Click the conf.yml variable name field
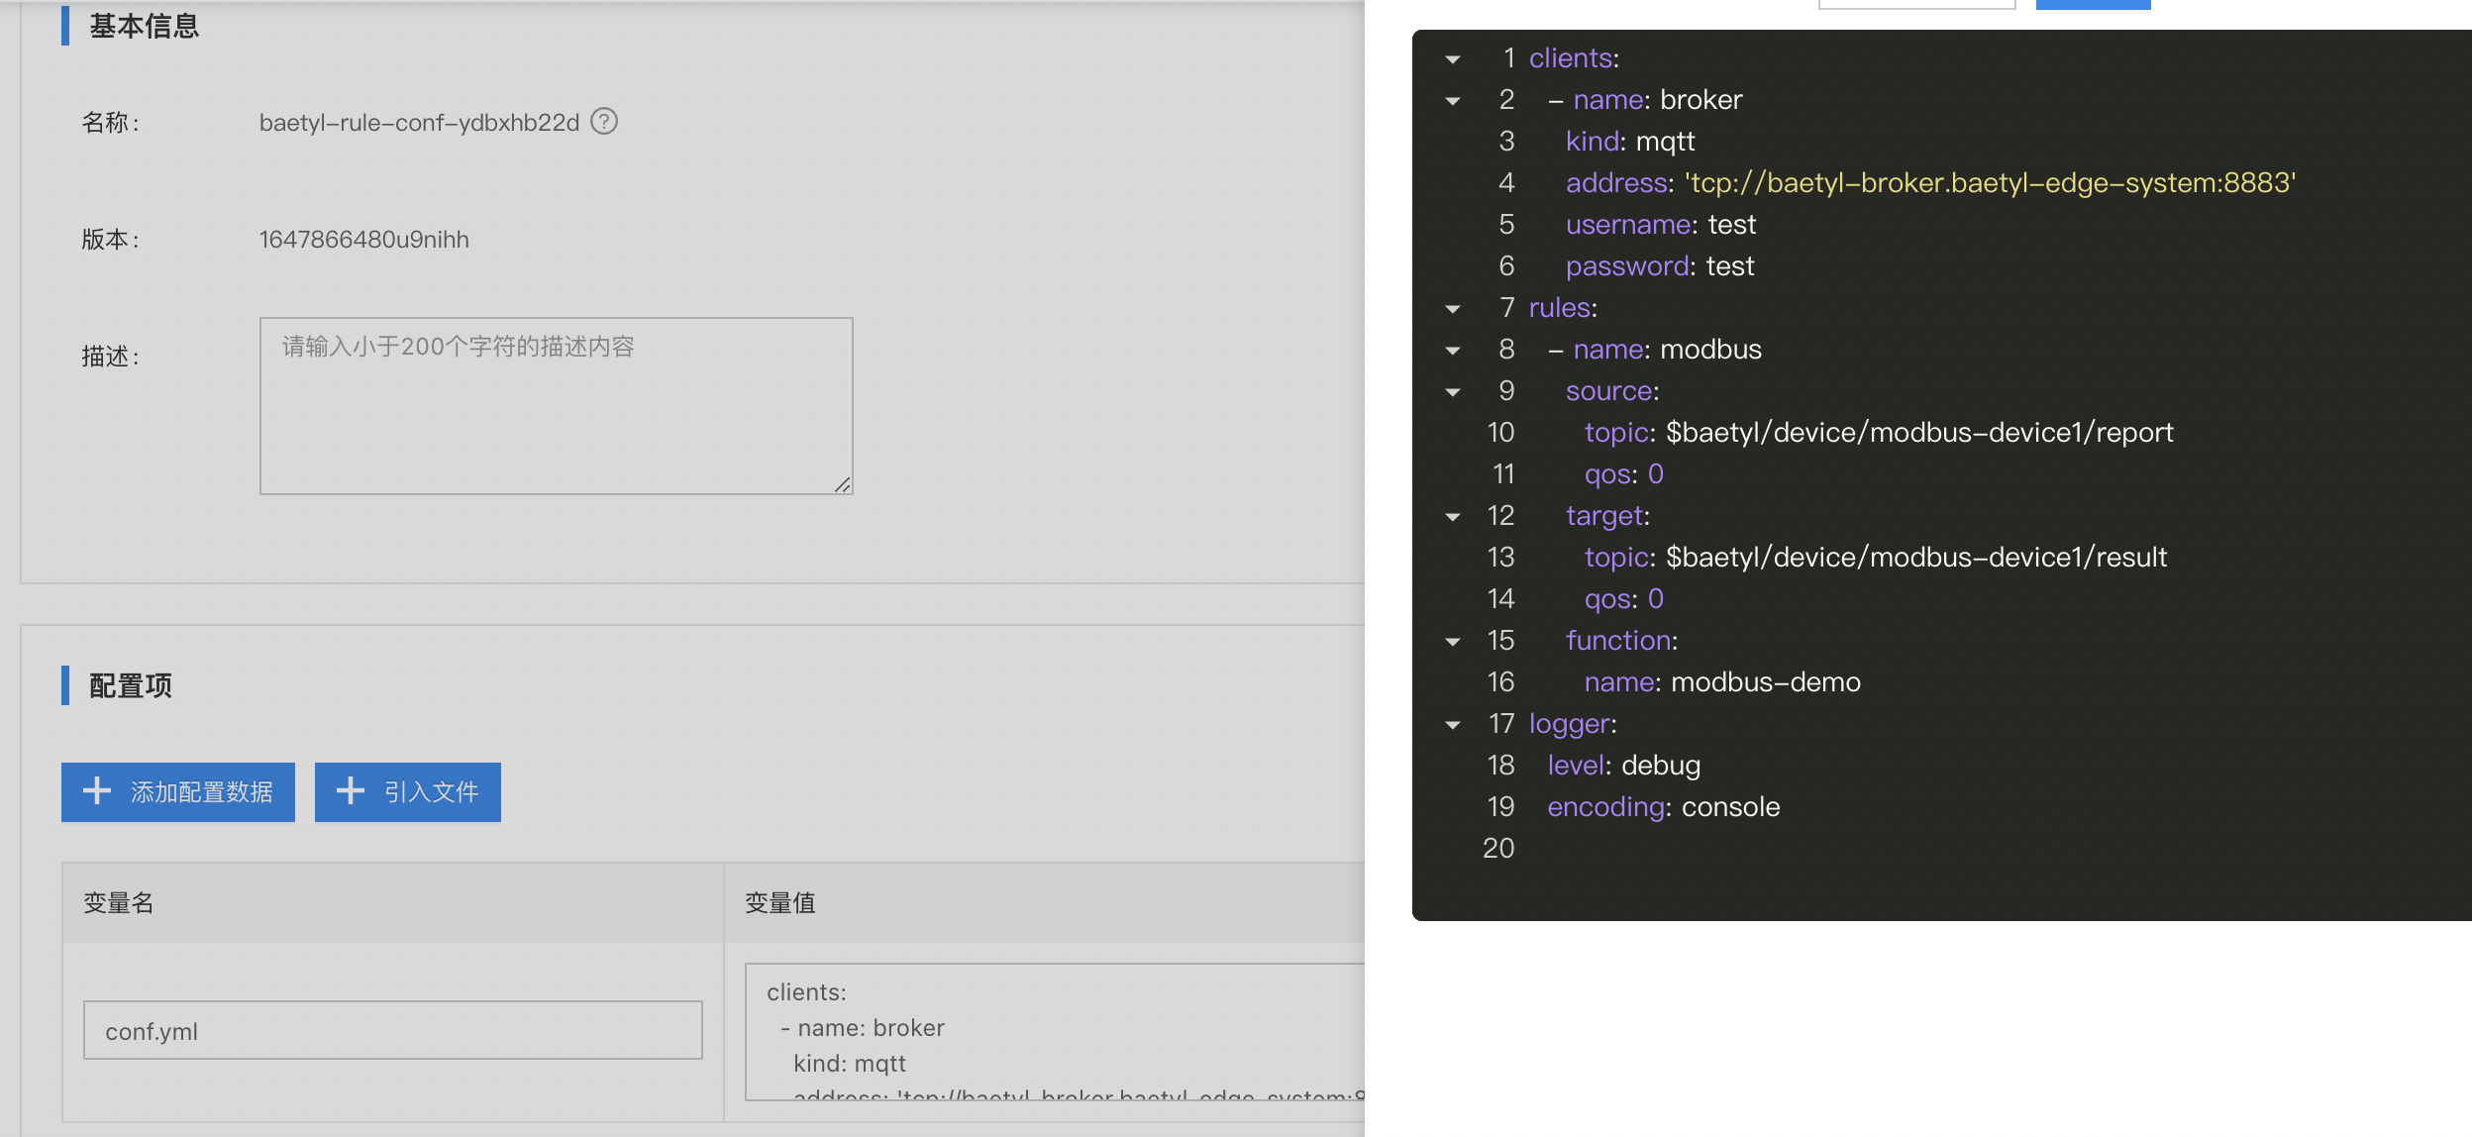The width and height of the screenshot is (2472, 1137). click(393, 1030)
